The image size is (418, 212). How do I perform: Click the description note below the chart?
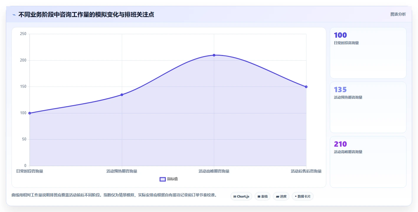click(x=114, y=195)
